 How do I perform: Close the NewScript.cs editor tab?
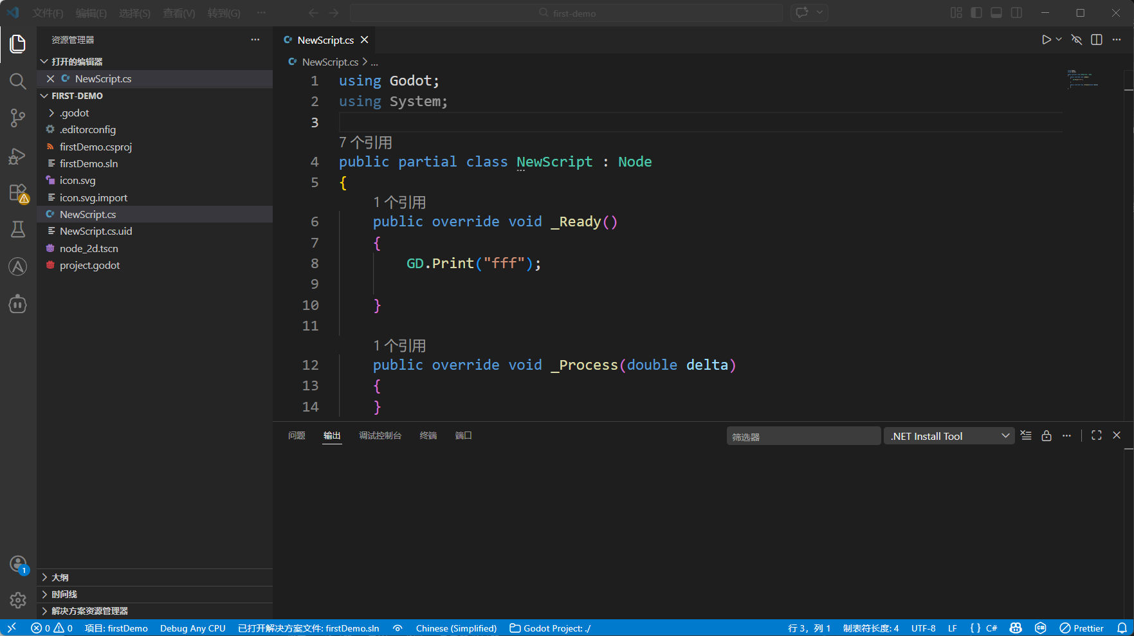click(365, 40)
